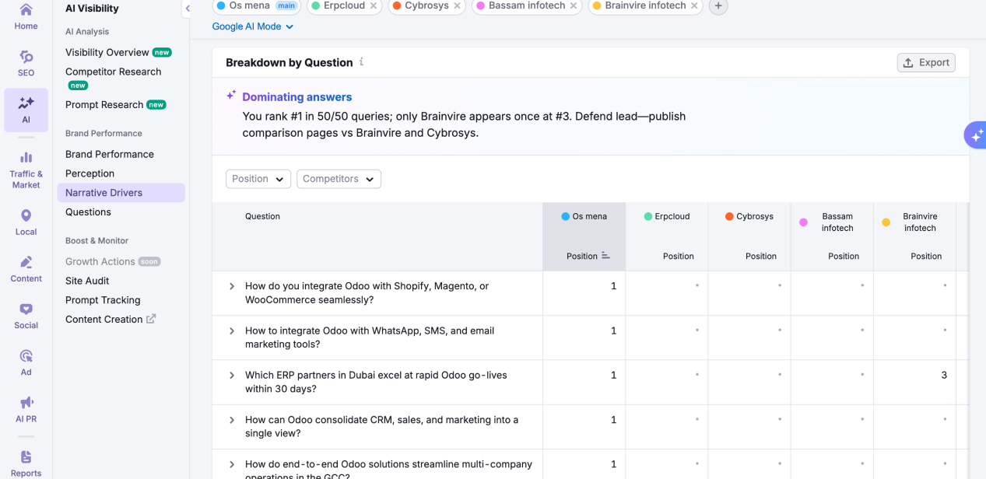Open the Competitors filter dropdown
Screen dimensions: 986x479
point(339,179)
